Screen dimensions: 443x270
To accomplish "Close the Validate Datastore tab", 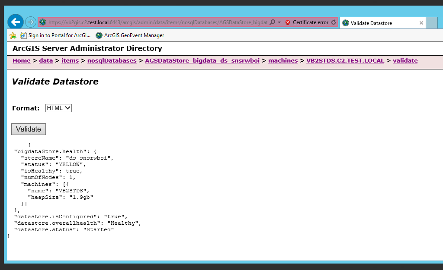I will (x=421, y=23).
